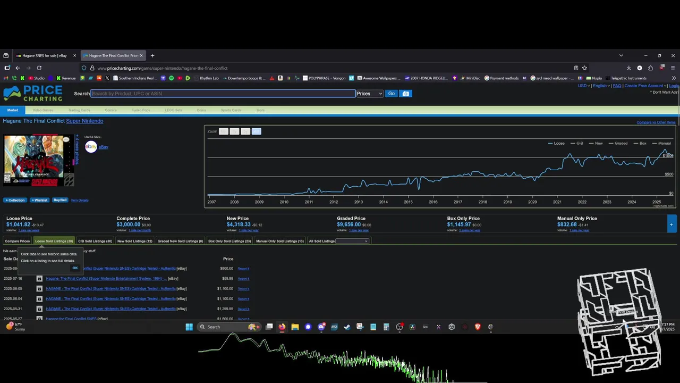Open the reader view icon in address bar
The height and width of the screenshot is (383, 680).
[576, 68]
